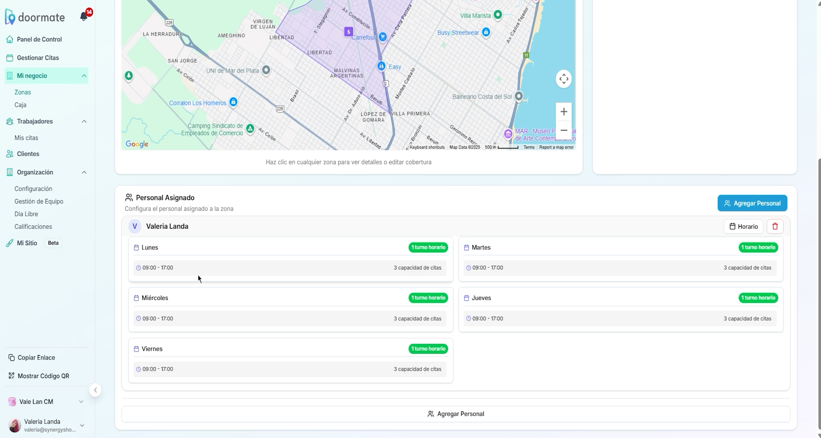This screenshot has width=821, height=438.
Task: Click the map zoom out minus button
Action: pyautogui.click(x=564, y=130)
